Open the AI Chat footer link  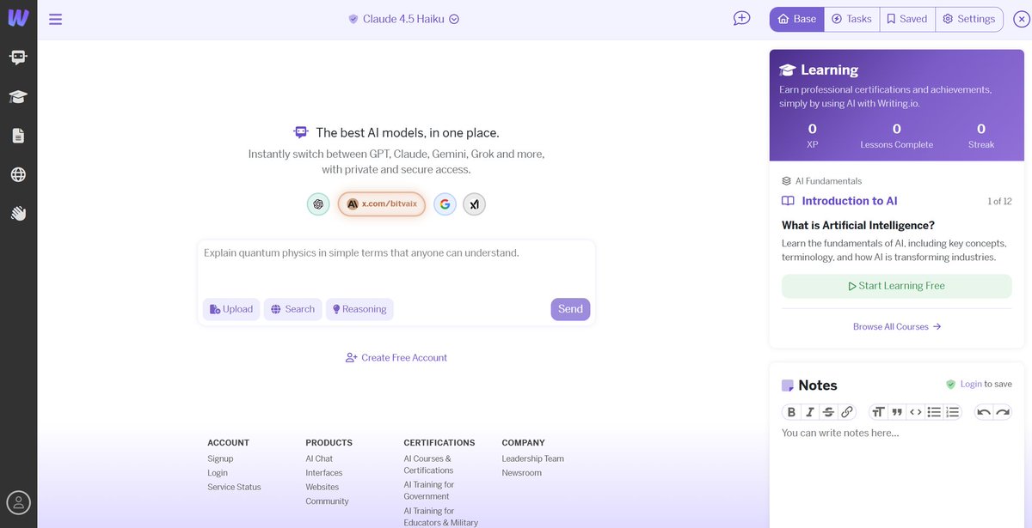click(319, 458)
